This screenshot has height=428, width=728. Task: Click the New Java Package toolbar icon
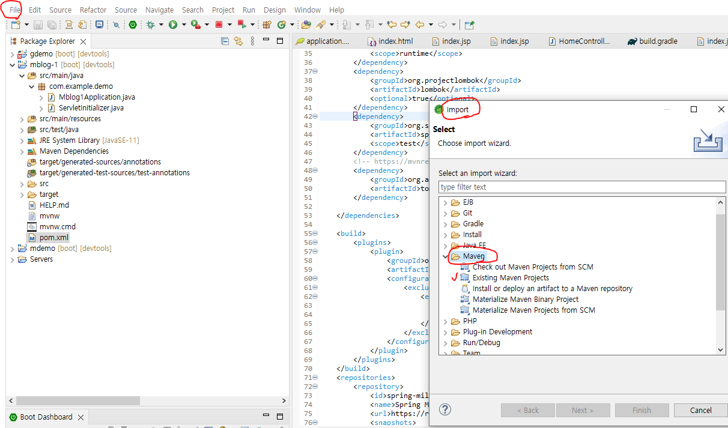tap(267, 25)
